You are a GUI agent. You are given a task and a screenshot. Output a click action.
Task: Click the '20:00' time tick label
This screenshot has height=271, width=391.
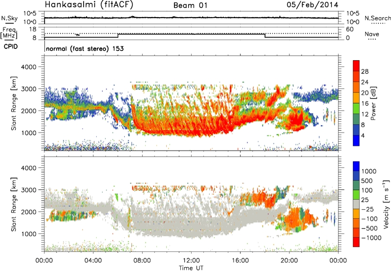(x=289, y=261)
